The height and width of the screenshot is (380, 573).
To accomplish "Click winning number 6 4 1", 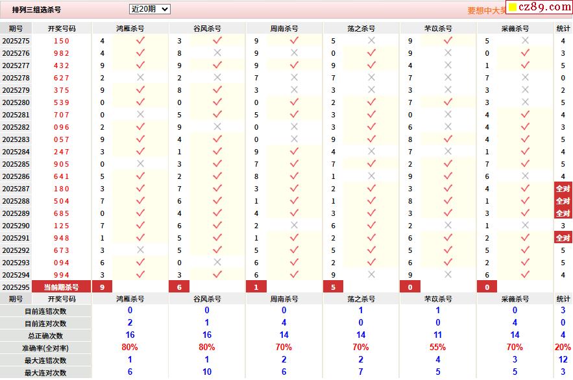I will (x=62, y=176).
